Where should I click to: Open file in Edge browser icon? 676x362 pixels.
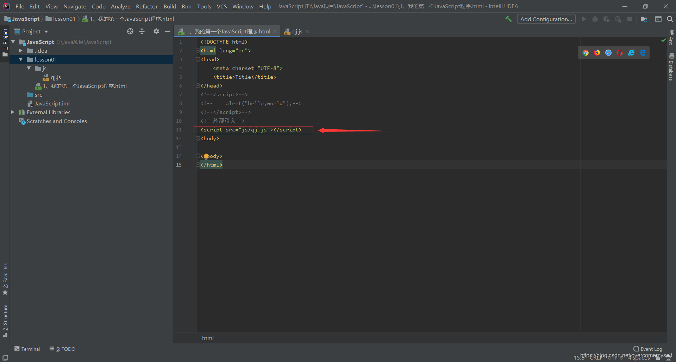click(x=643, y=53)
